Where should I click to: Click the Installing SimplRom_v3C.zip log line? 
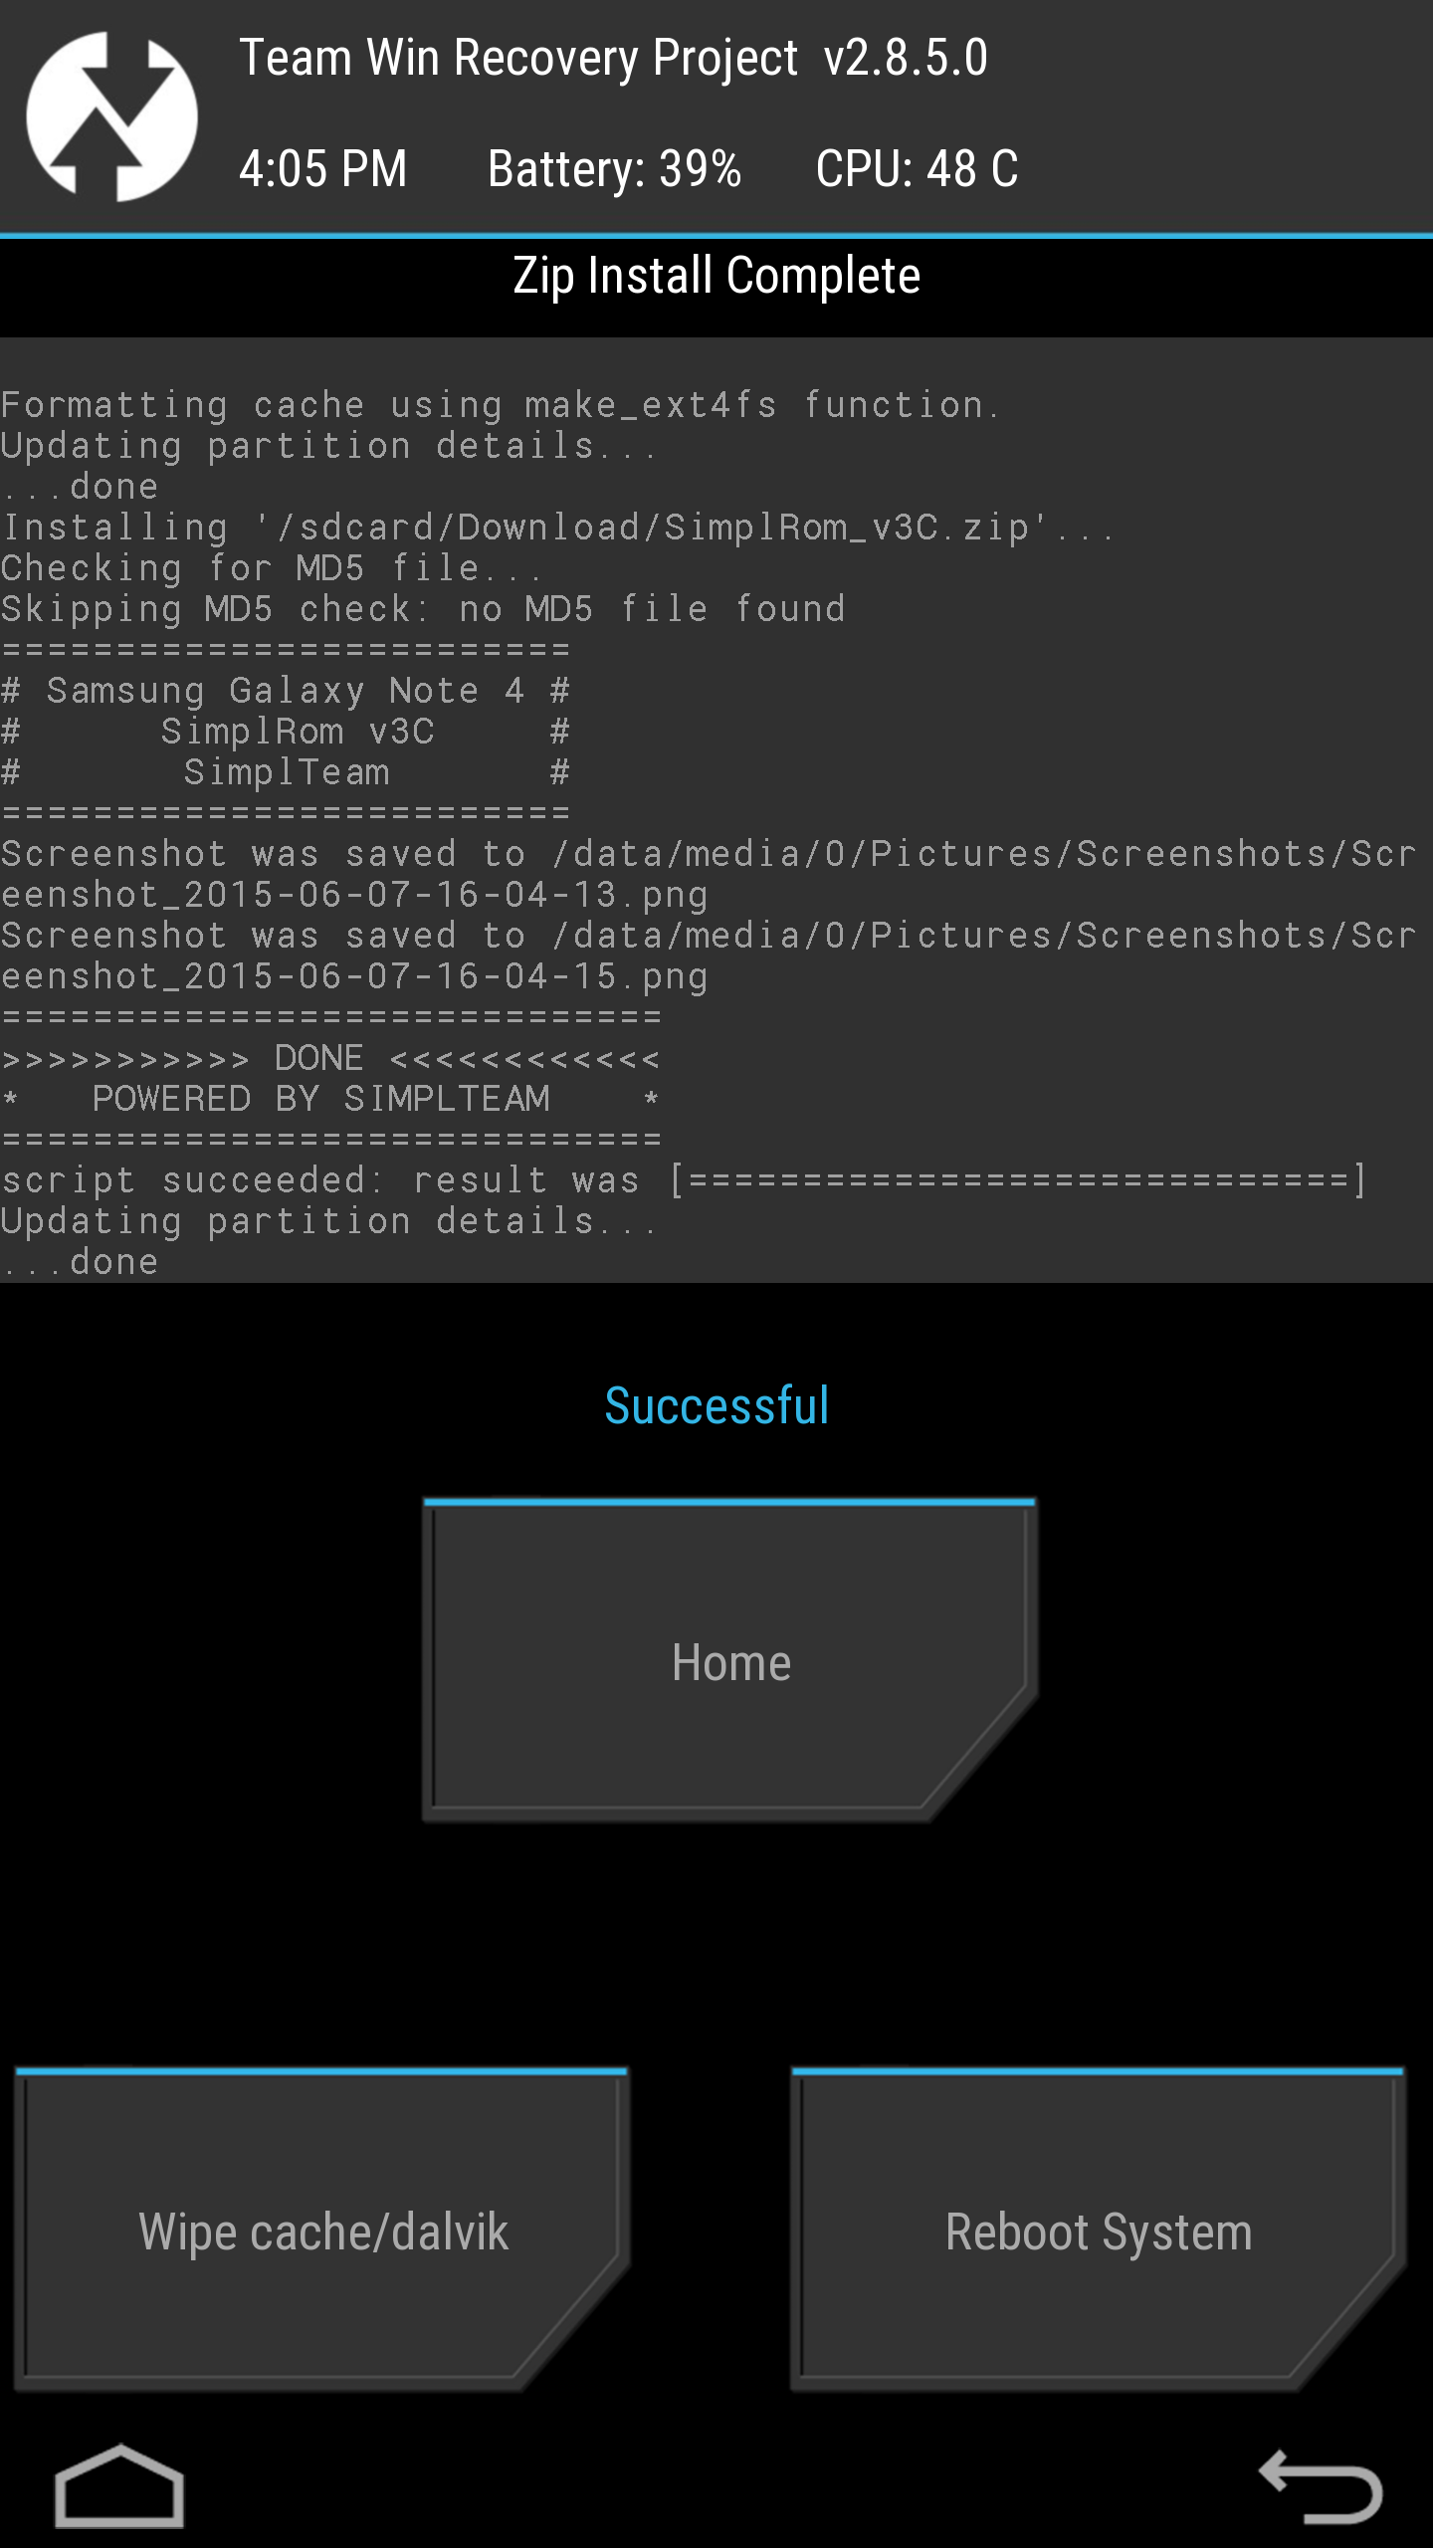[x=556, y=528]
